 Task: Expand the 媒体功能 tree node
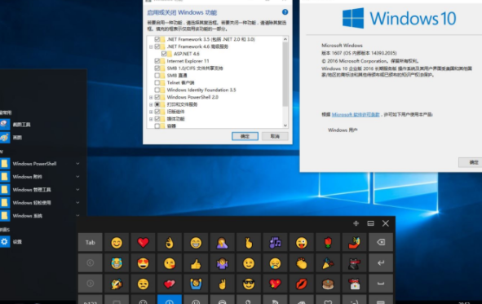point(151,119)
